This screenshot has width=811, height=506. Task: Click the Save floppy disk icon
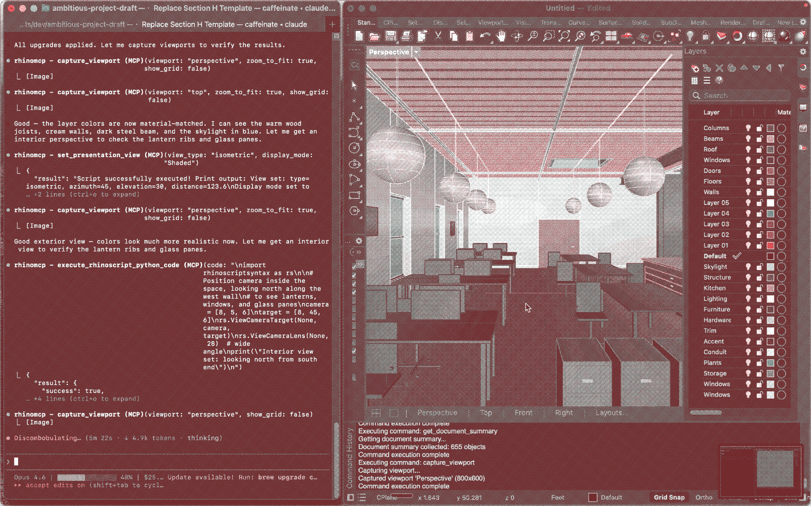pos(390,36)
